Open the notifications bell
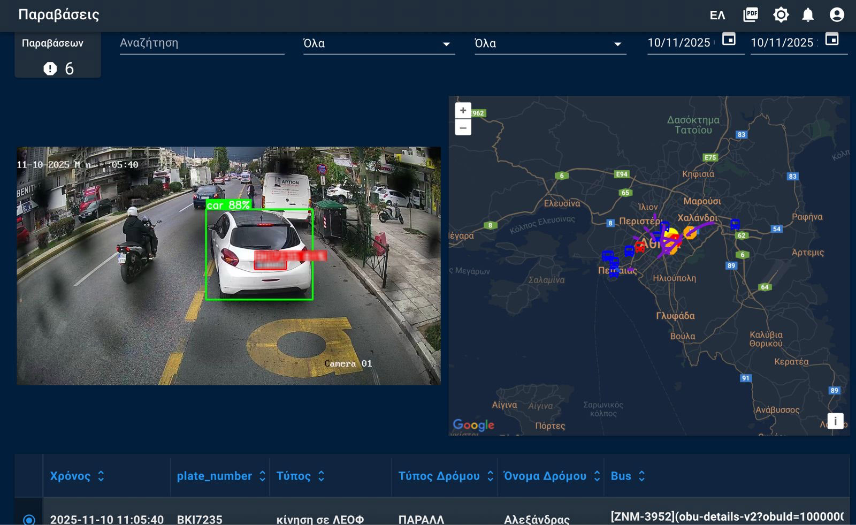 coord(808,15)
